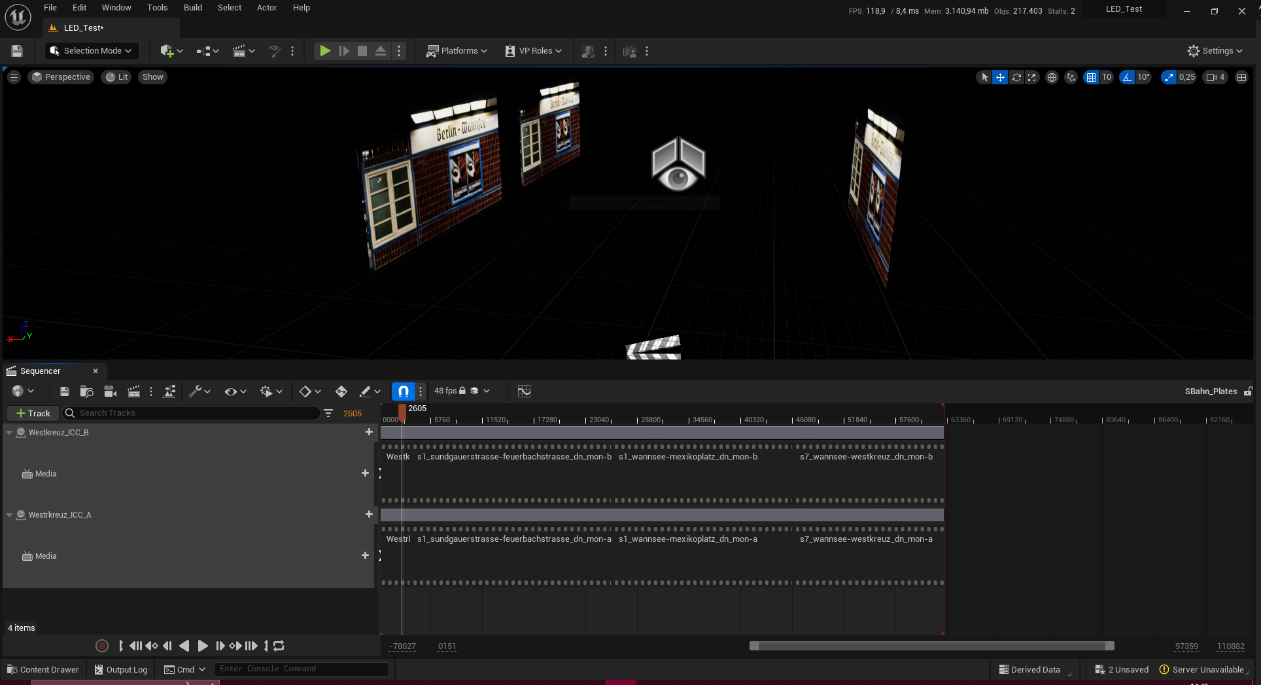Click the Sequencer save icon
The image size is (1261, 685).
click(x=64, y=392)
